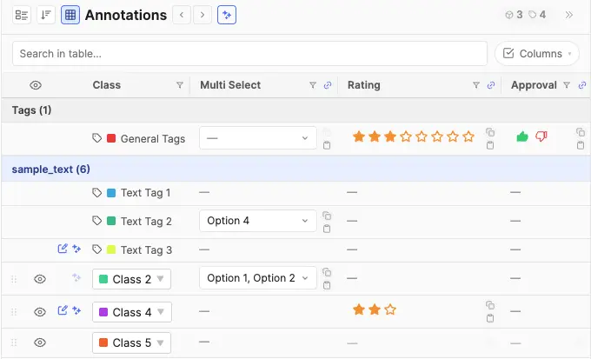Set Class 4 rating to three stars
The image size is (591, 359).
(x=390, y=310)
